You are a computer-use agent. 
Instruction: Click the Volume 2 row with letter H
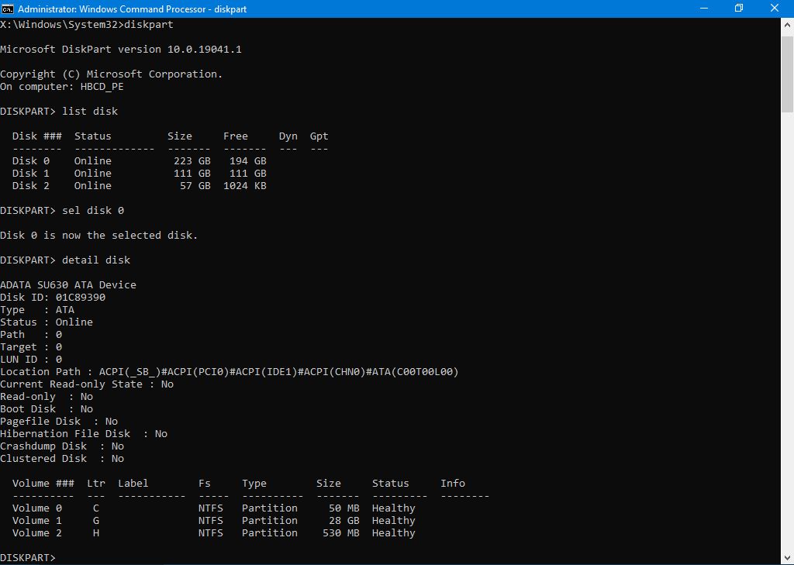[213, 533]
